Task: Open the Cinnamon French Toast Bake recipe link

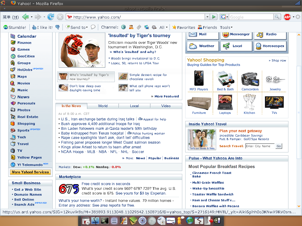Action: pyautogui.click(x=212, y=175)
